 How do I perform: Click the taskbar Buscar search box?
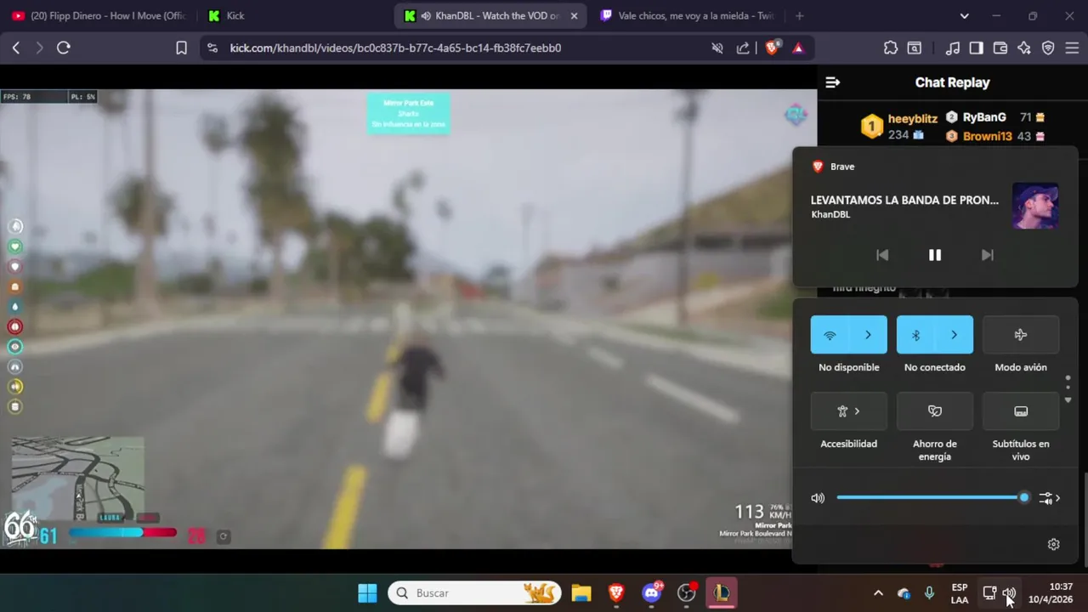[475, 592]
